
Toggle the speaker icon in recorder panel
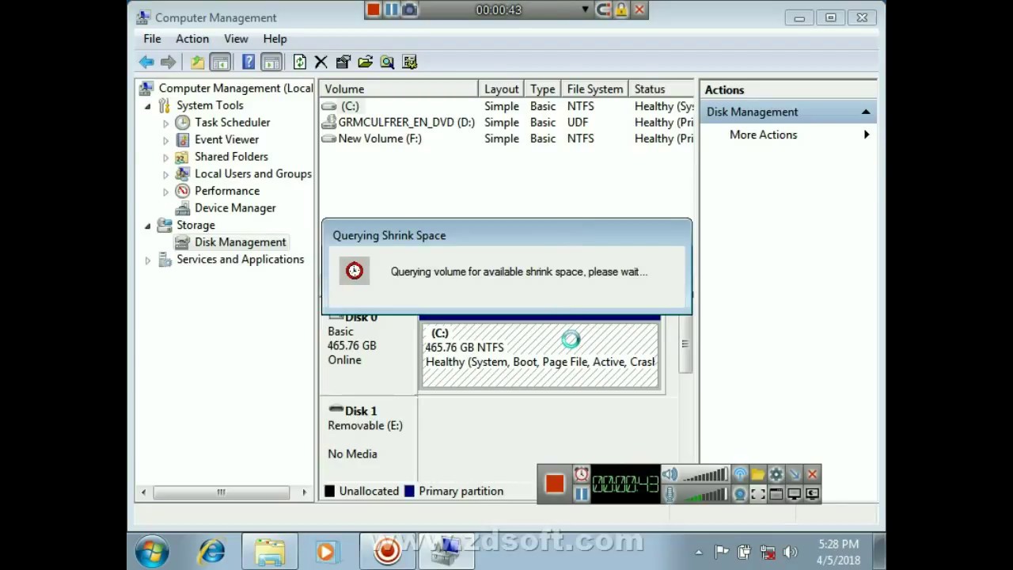coord(670,474)
